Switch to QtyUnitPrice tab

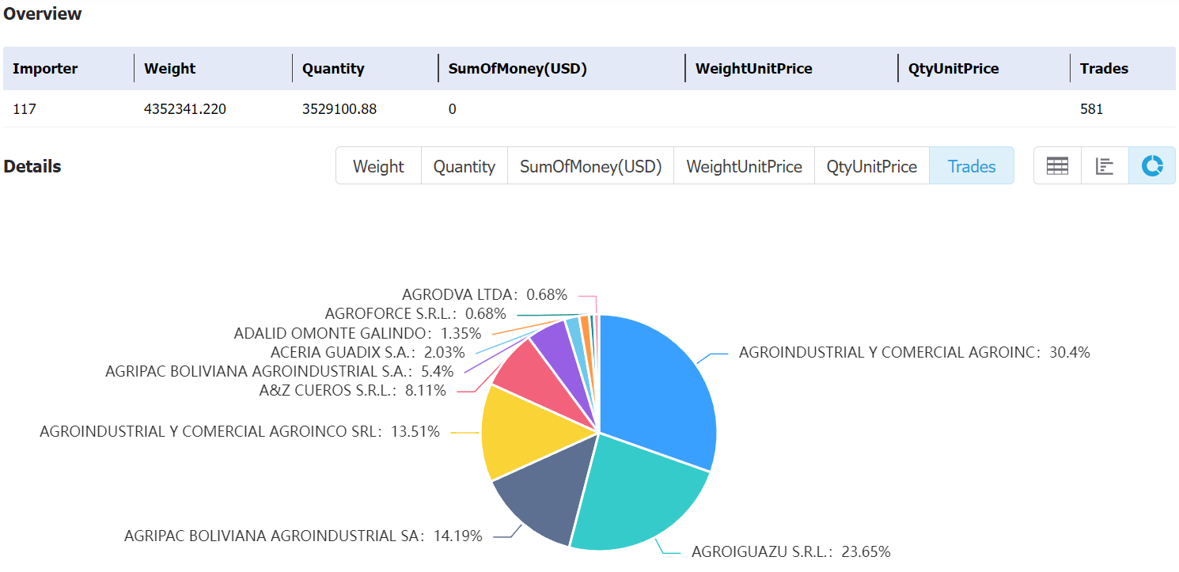pyautogui.click(x=872, y=166)
